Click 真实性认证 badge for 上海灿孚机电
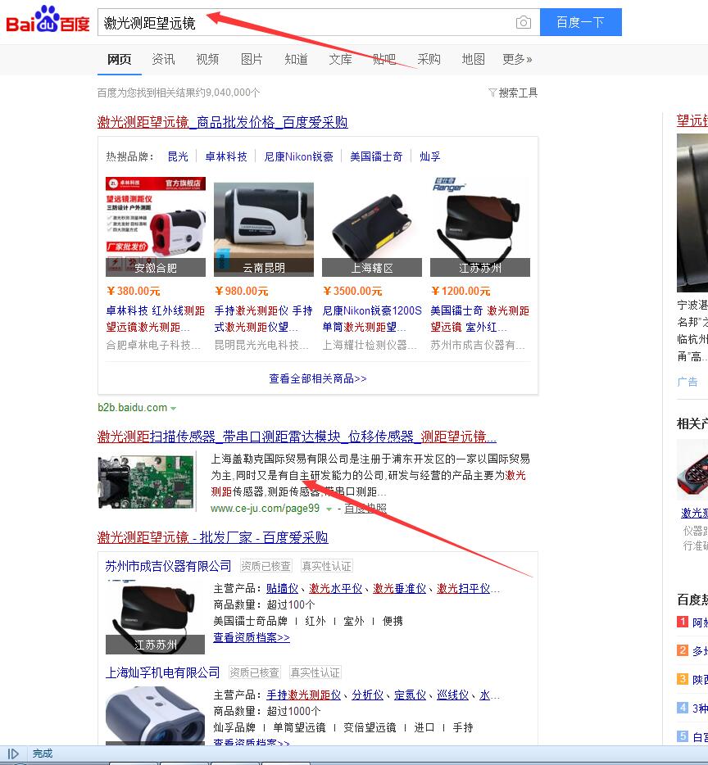The image size is (708, 765). click(315, 672)
